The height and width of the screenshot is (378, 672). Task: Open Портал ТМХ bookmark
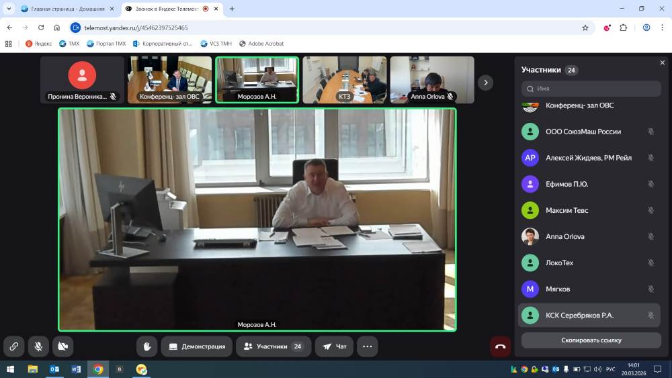click(106, 44)
